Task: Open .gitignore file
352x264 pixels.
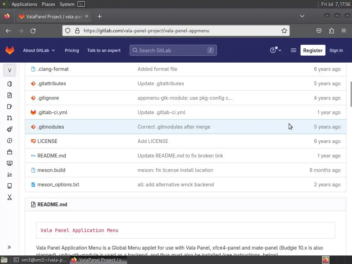Action: click(48, 98)
